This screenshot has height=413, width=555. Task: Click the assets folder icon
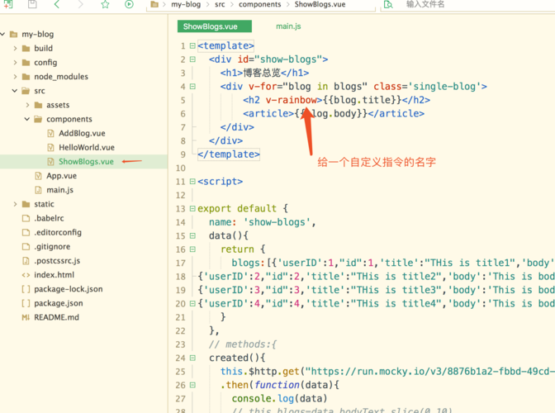(x=38, y=105)
